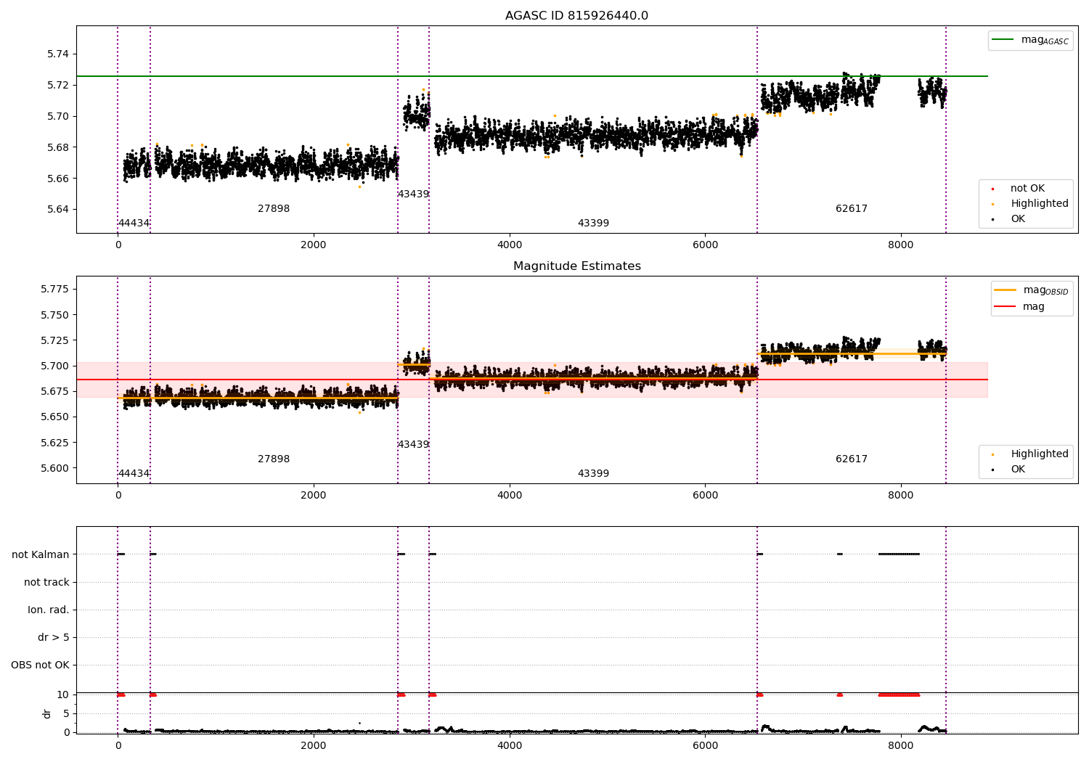Click OBSID label 44434 in the top plot
Image resolution: width=1089 pixels, height=762 pixels.
point(134,224)
